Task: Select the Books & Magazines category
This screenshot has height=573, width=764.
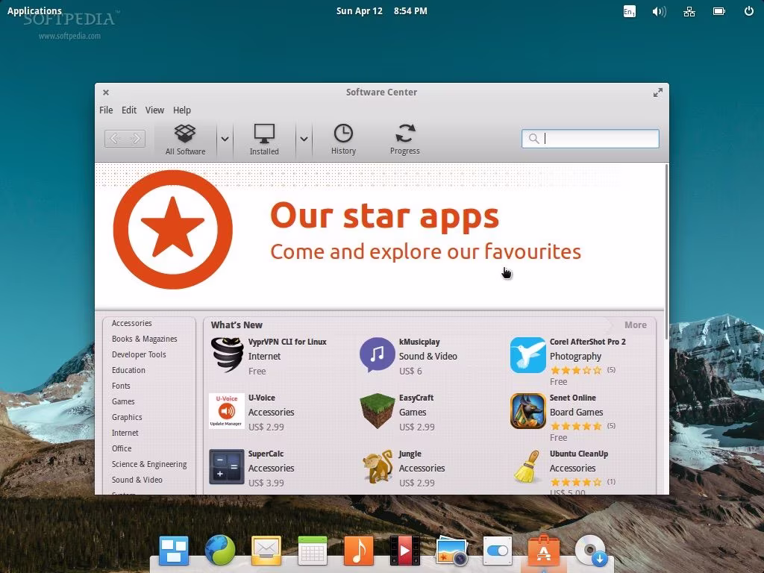Action: pos(144,339)
